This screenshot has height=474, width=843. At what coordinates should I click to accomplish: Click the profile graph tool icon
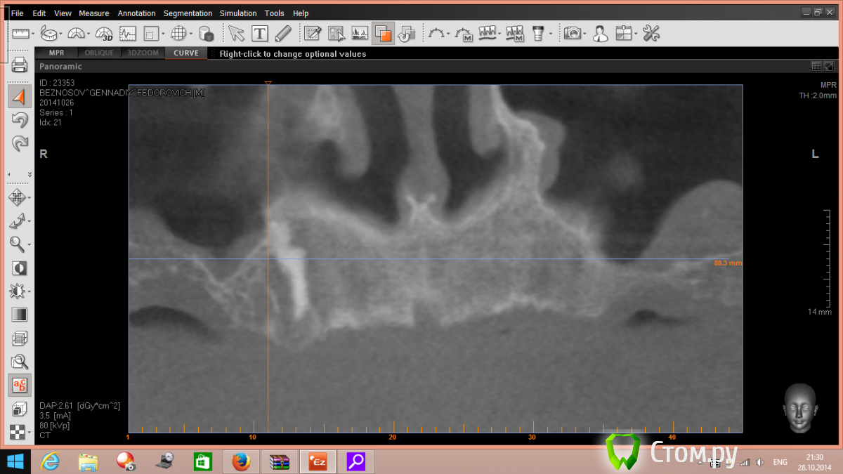point(127,33)
